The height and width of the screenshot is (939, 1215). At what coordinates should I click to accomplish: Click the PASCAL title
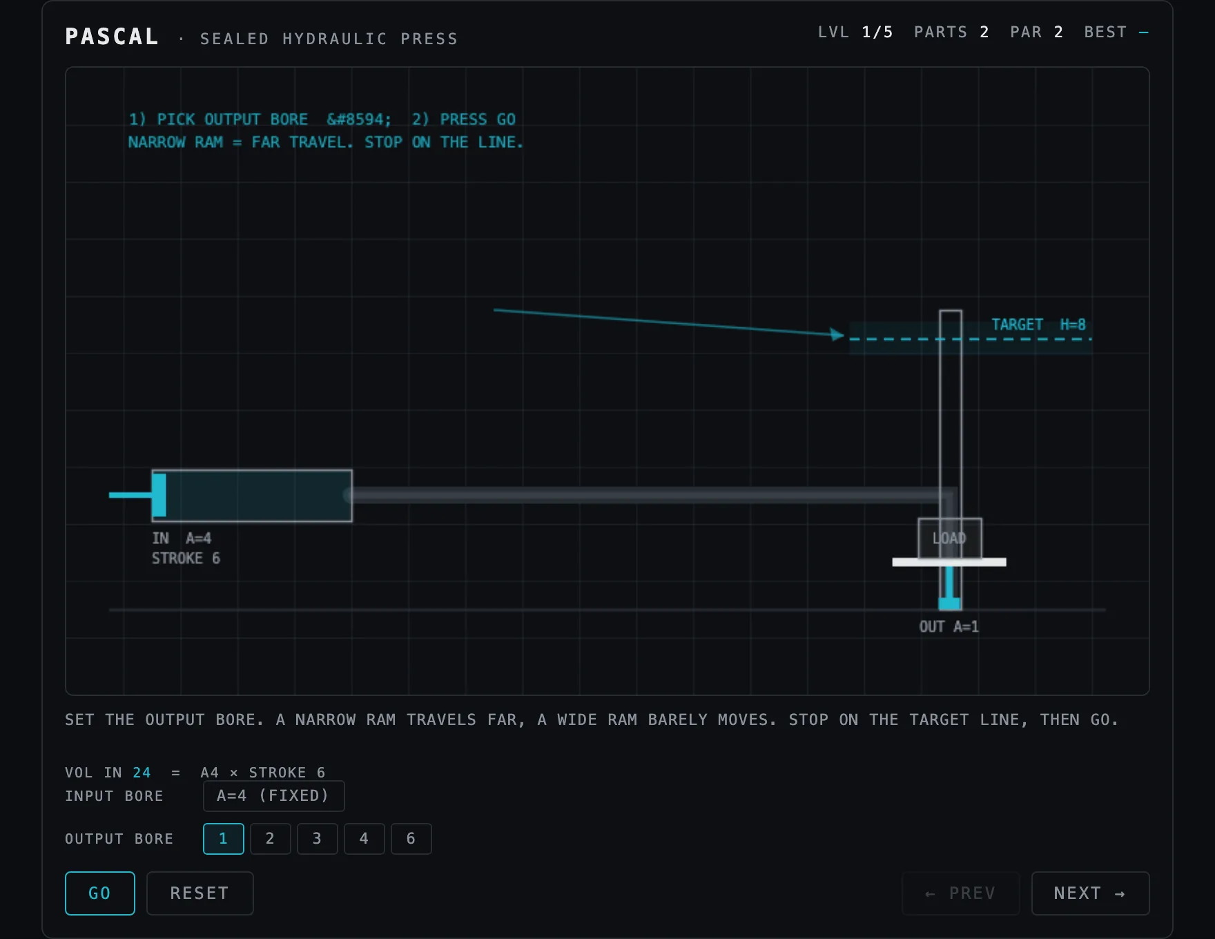(x=112, y=37)
